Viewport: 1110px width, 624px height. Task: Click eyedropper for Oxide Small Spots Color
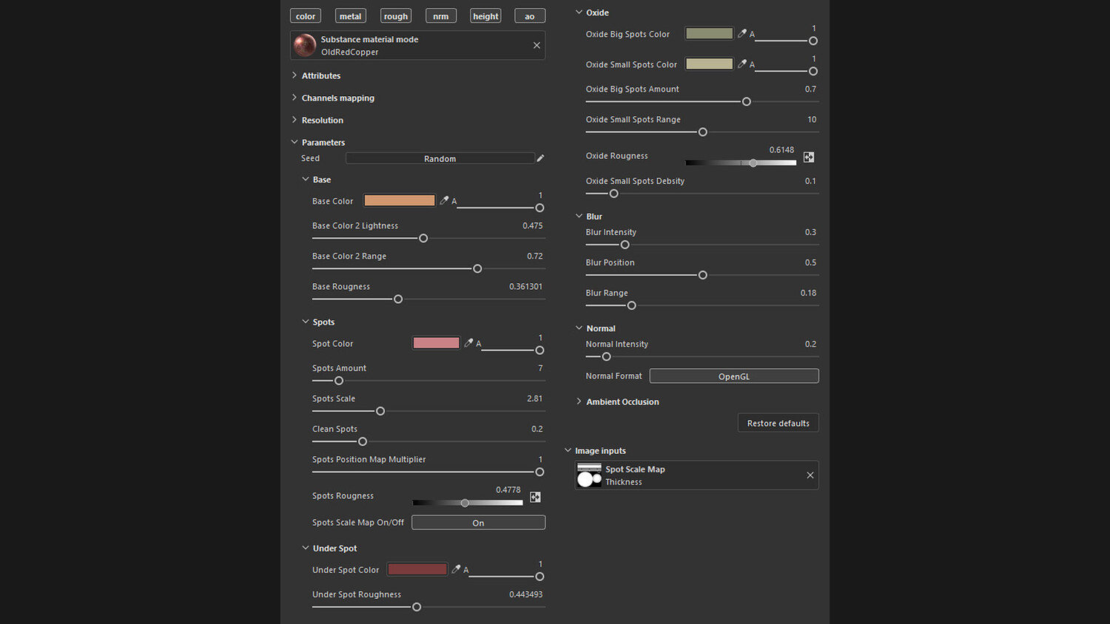pyautogui.click(x=742, y=64)
